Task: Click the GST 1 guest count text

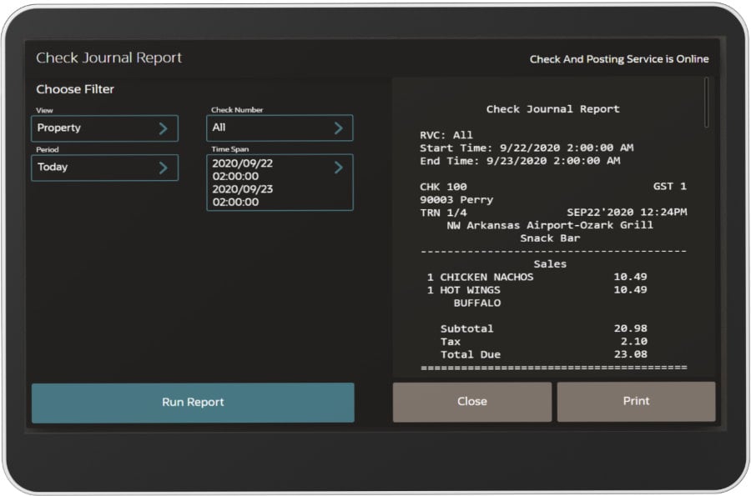Action: 669,187
